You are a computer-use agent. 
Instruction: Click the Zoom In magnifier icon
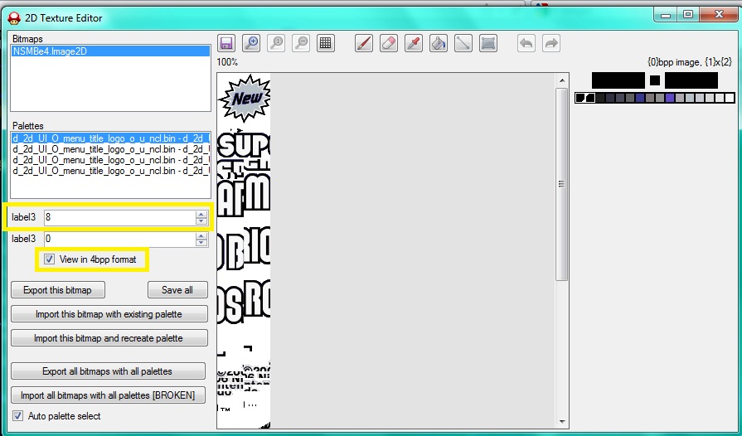251,43
